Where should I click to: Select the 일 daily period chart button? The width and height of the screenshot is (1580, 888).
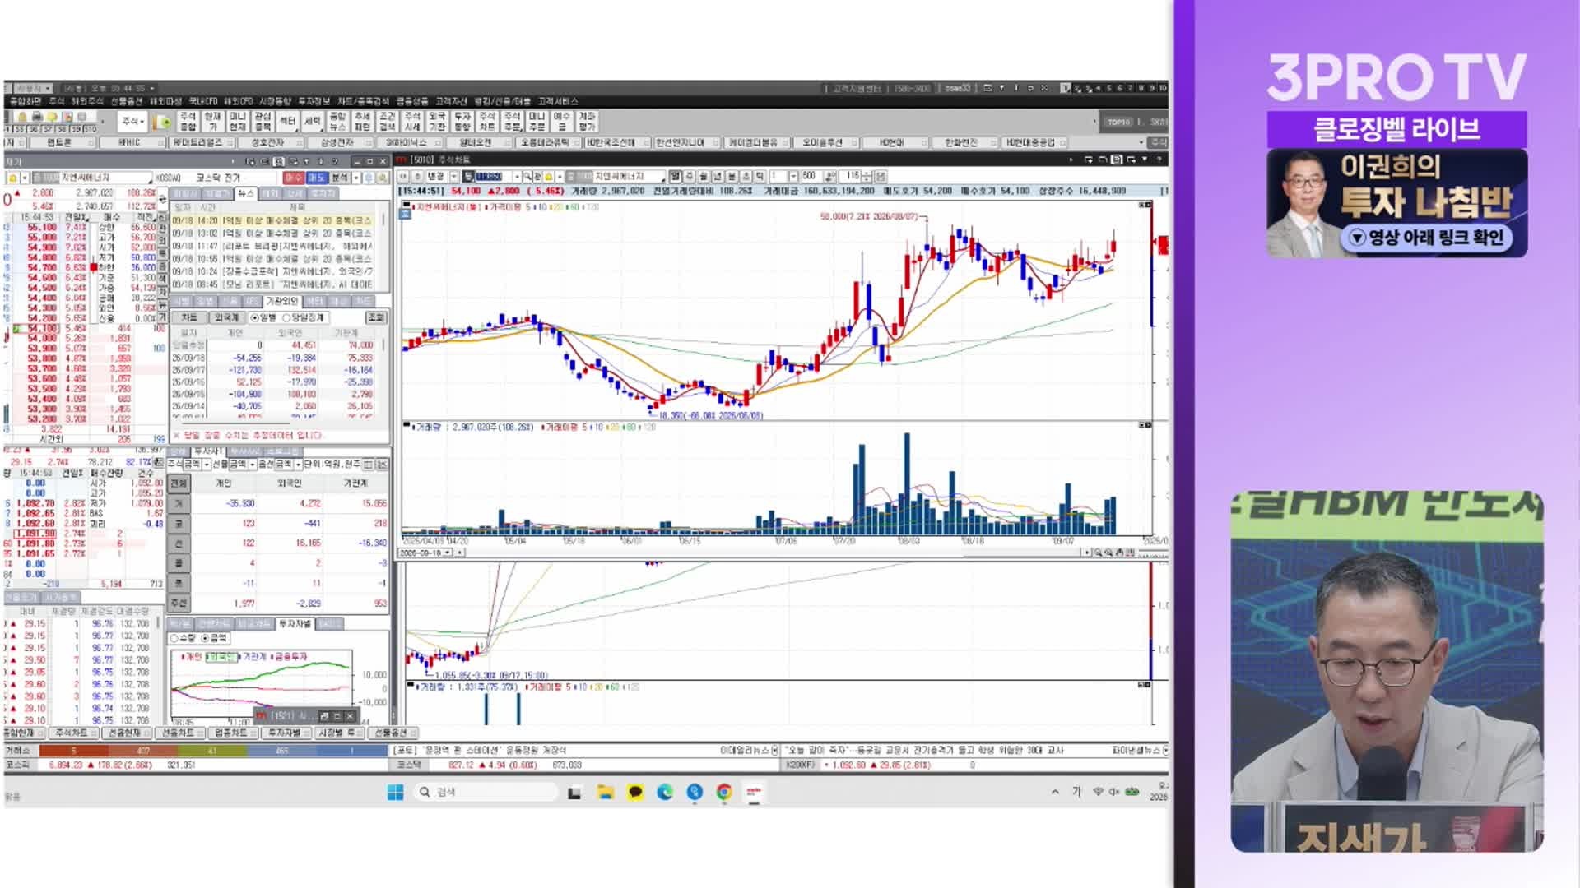(x=675, y=176)
